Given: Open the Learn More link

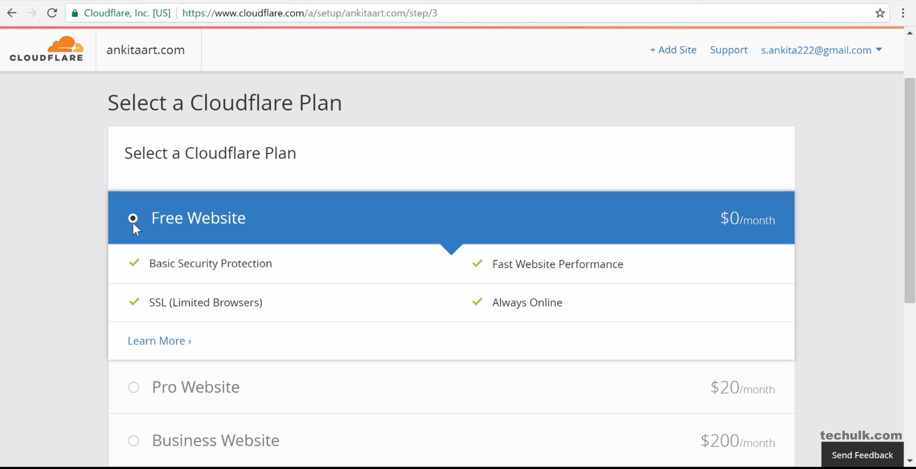Looking at the screenshot, I should 159,341.
